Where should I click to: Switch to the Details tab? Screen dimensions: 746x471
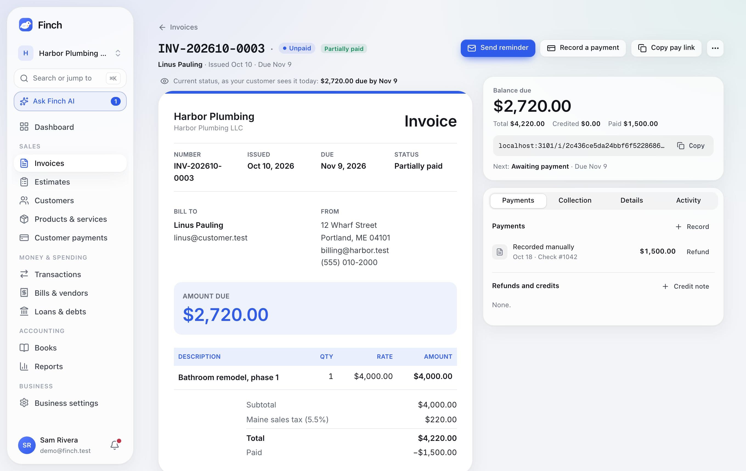pyautogui.click(x=631, y=200)
